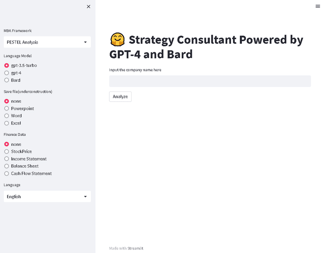Select Cash Flow Statement finance data

[28, 174]
